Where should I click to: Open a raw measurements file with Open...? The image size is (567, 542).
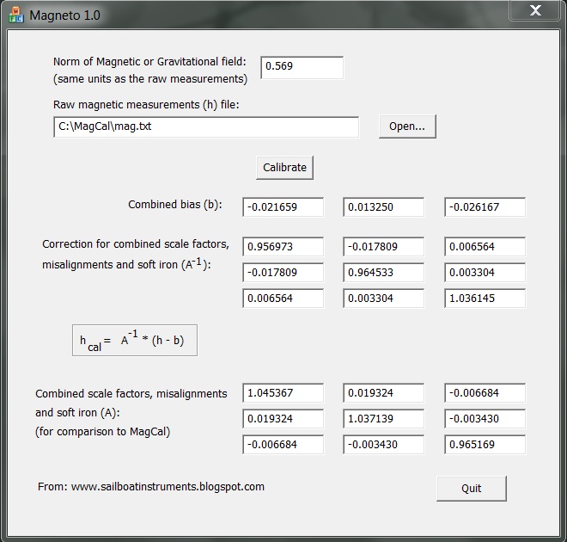407,126
